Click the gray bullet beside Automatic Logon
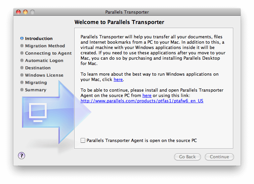The width and height of the screenshot is (254, 184). coord(22,60)
